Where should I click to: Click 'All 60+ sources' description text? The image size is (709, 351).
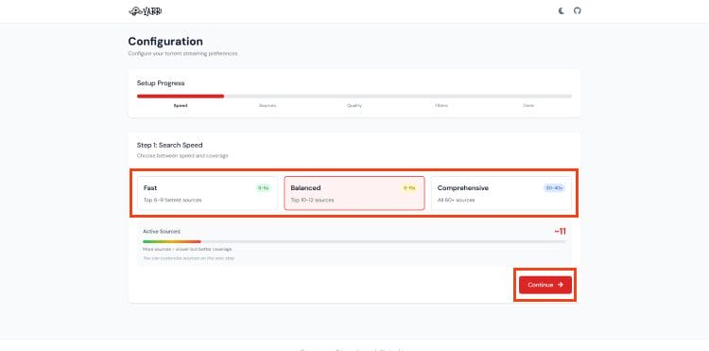pos(456,200)
